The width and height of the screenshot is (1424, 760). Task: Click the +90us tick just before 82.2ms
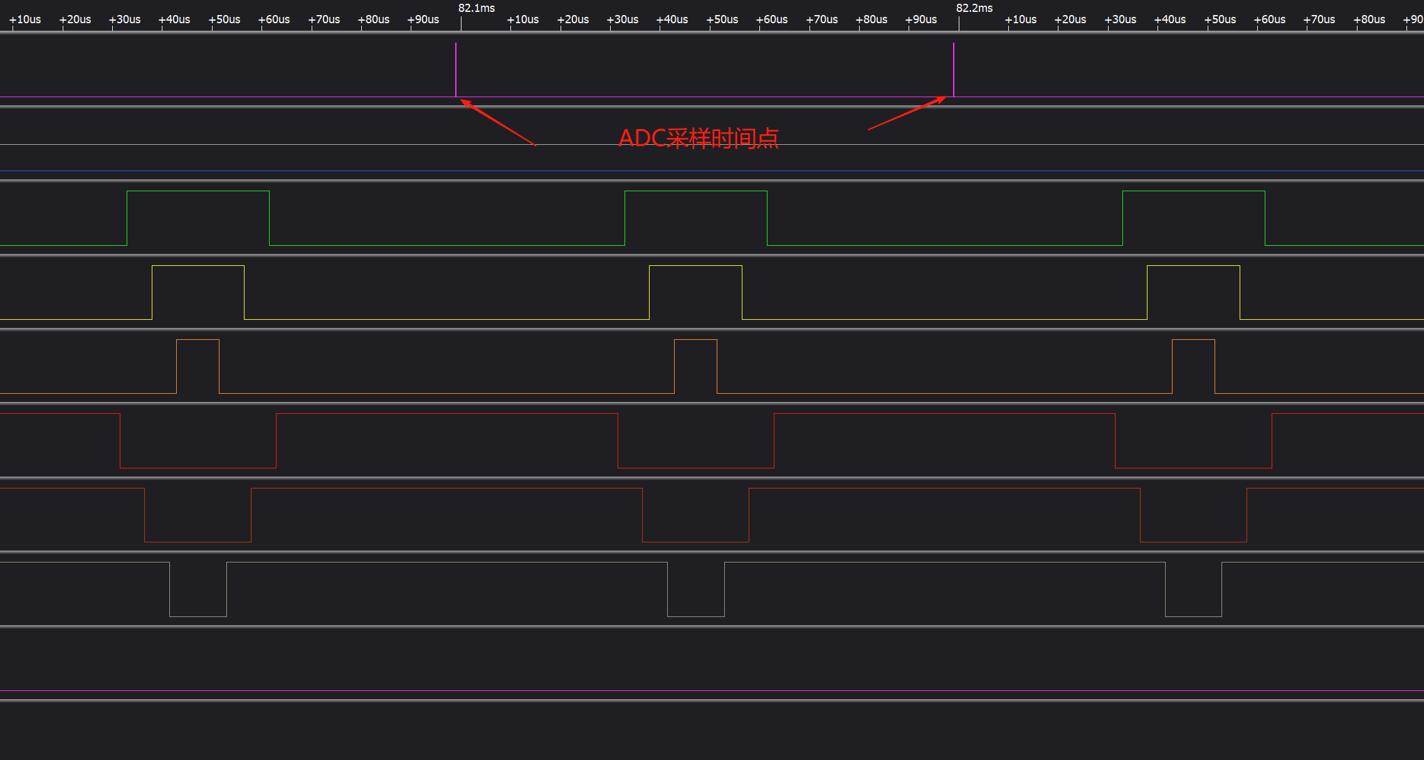coord(920,19)
